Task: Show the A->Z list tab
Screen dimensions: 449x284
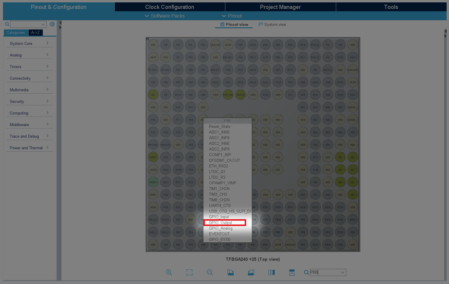Action: tap(35, 33)
